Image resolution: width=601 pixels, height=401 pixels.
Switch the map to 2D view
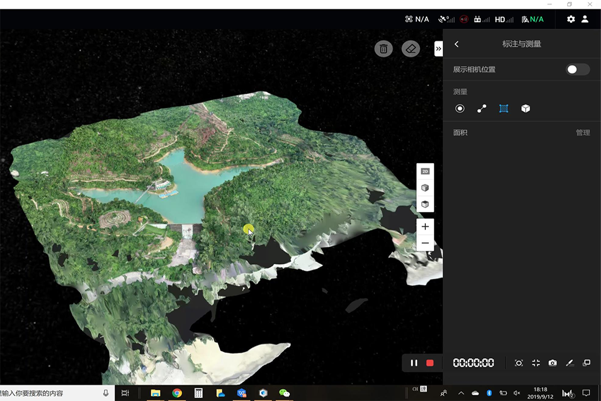click(x=425, y=171)
